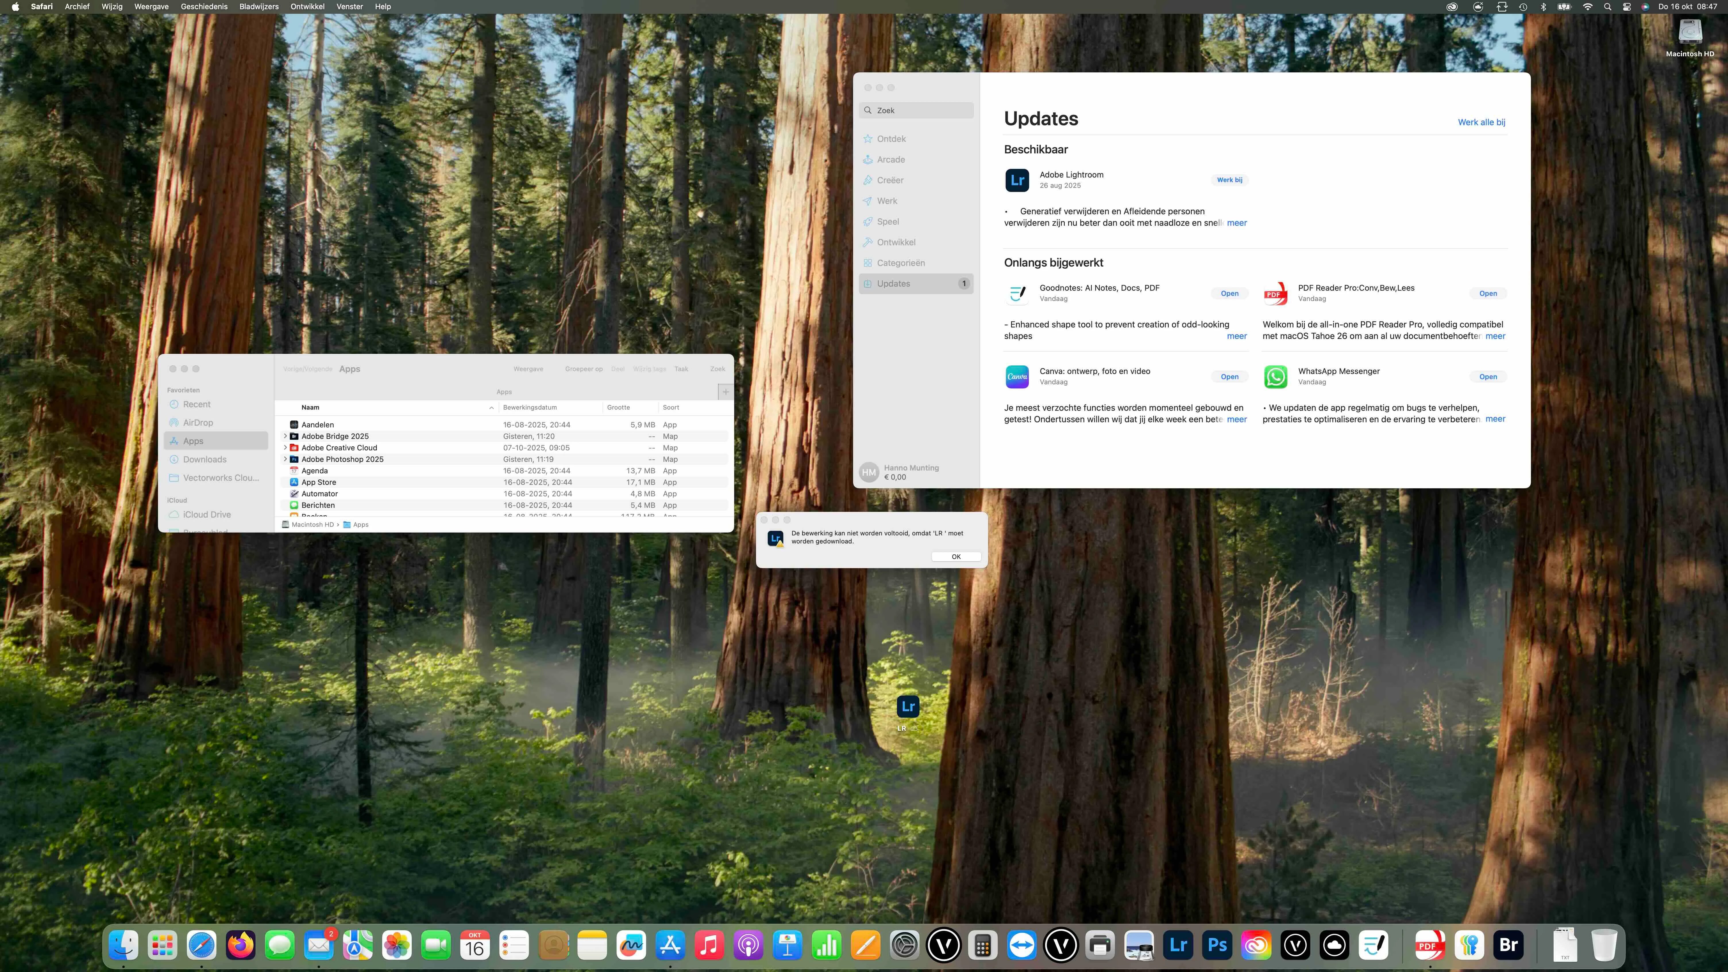Click the PDF Reader Pro icon

point(1275,293)
